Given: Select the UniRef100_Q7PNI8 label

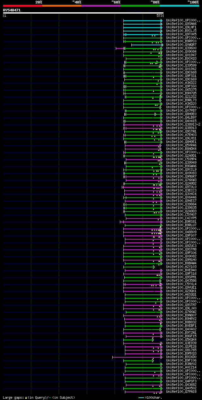Looking at the screenshot, I should pyautogui.click(x=181, y=391).
